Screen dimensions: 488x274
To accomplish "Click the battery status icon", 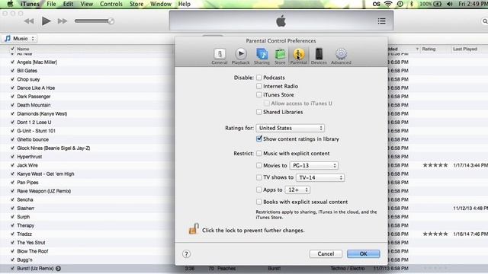I will coord(438,4).
